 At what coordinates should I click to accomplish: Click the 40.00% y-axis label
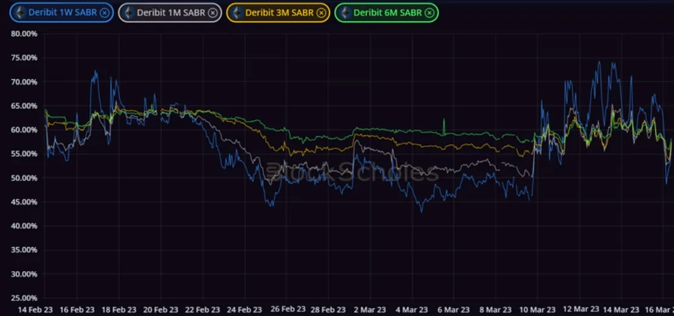click(x=24, y=226)
